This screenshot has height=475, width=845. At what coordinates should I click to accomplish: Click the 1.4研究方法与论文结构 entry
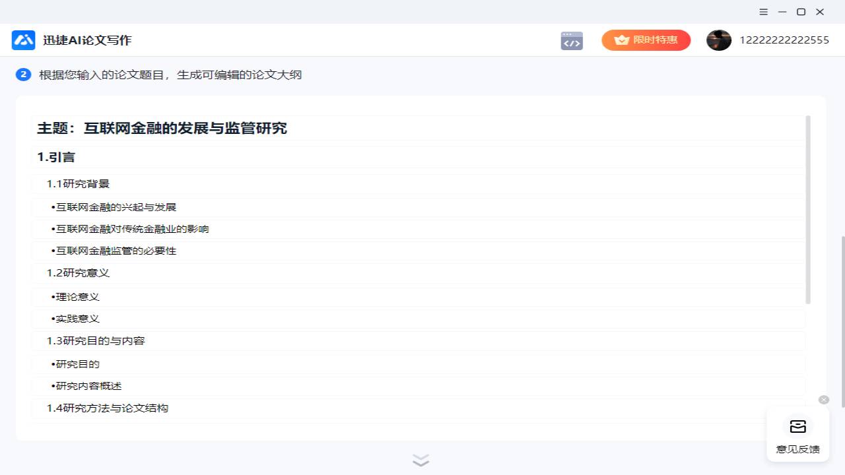(108, 408)
